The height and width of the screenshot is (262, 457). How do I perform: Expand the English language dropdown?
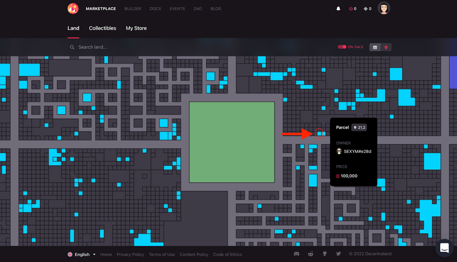(82, 254)
